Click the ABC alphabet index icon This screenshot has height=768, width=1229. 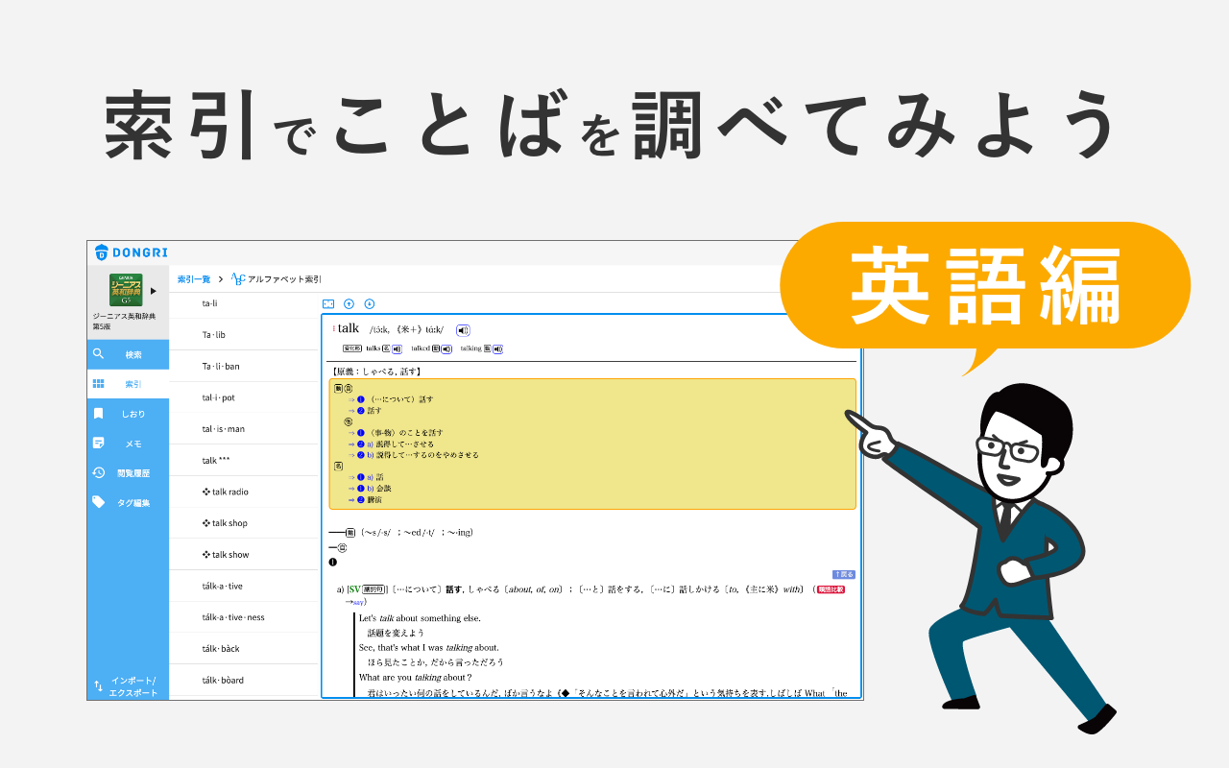click(238, 278)
